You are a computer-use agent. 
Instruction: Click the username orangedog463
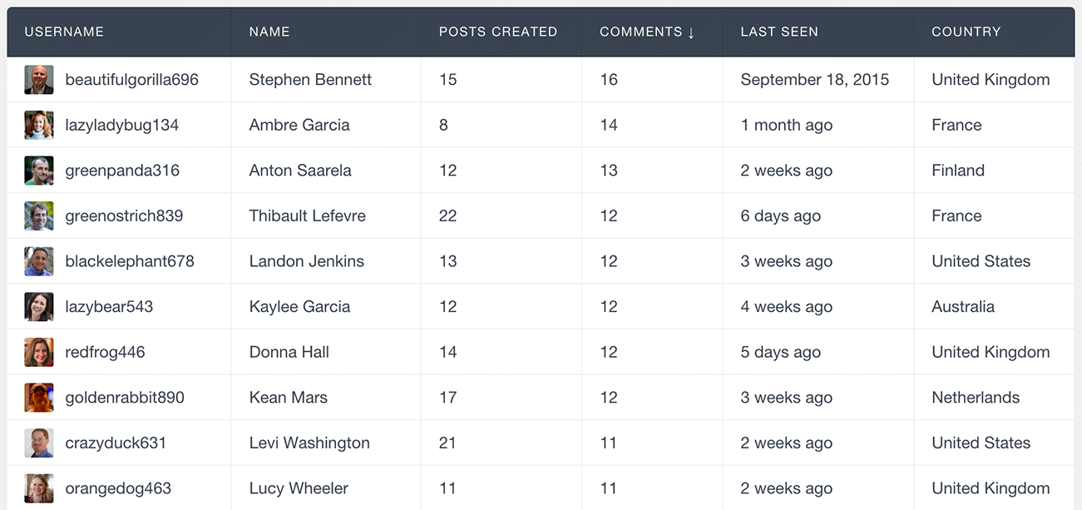[118, 488]
